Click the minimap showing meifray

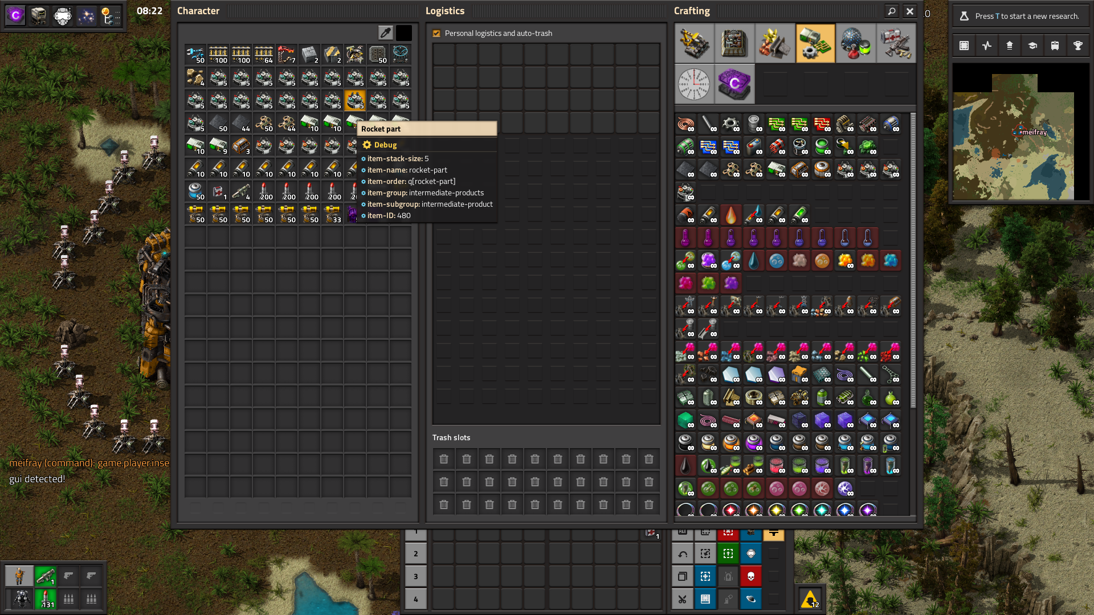point(1021,132)
